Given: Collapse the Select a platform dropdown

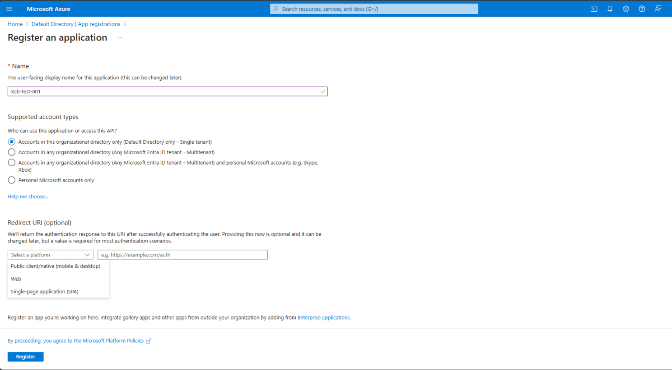Looking at the screenshot, I should [51, 255].
